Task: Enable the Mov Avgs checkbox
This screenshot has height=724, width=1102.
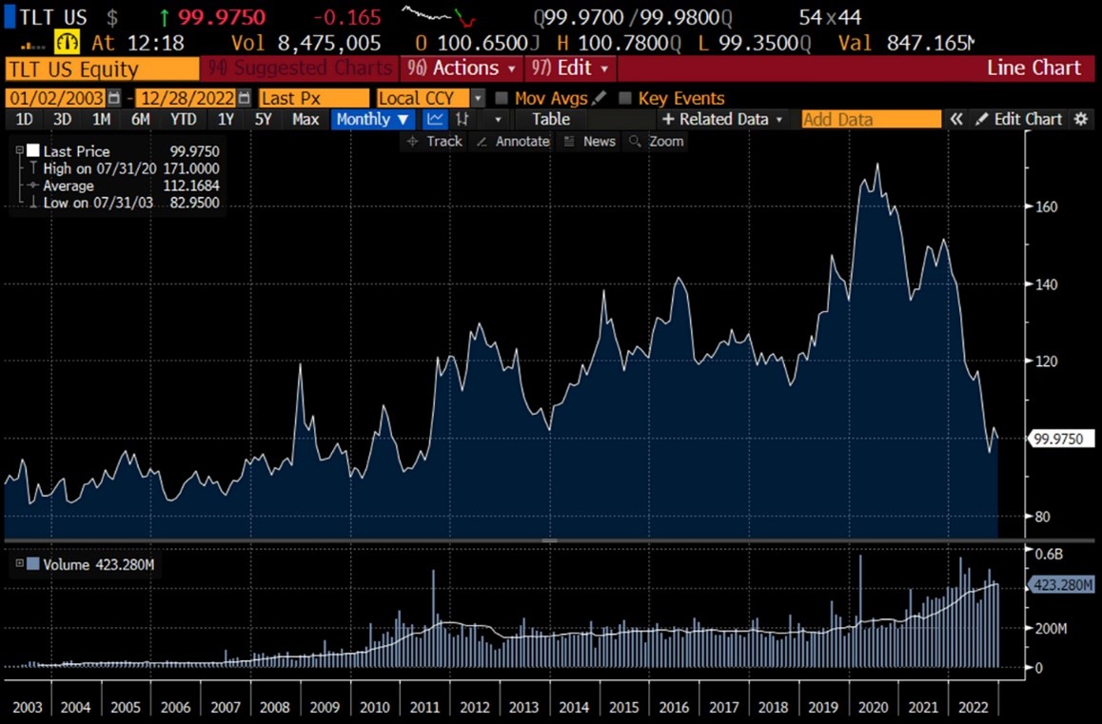Action: point(502,98)
